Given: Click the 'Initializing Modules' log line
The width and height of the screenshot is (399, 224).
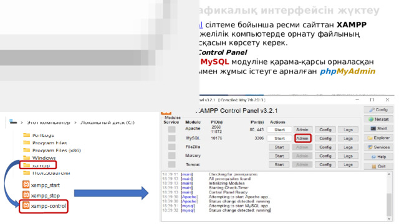Looking at the screenshot, I should 226,183.
